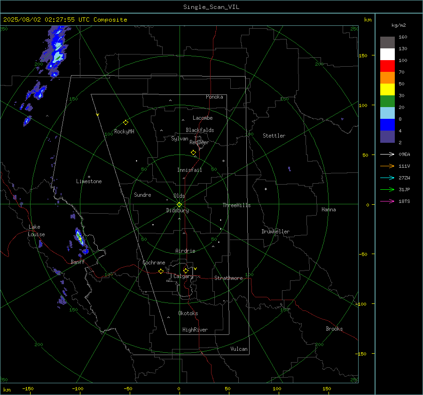The image size is (423, 395).
Task: Select the light blue 8-20 color swatch
Action: click(x=387, y=113)
